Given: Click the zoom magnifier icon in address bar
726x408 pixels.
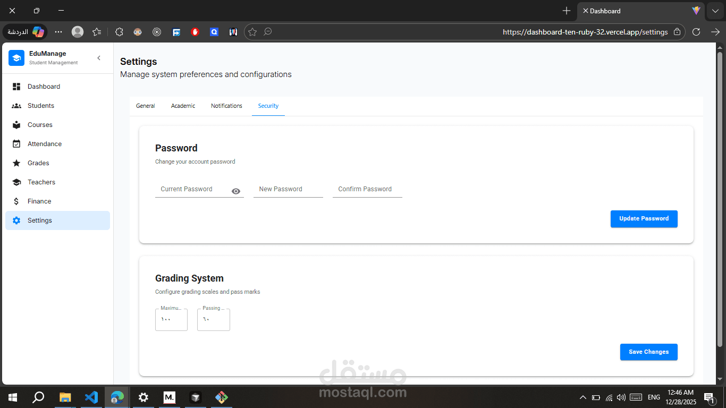Looking at the screenshot, I should [268, 32].
